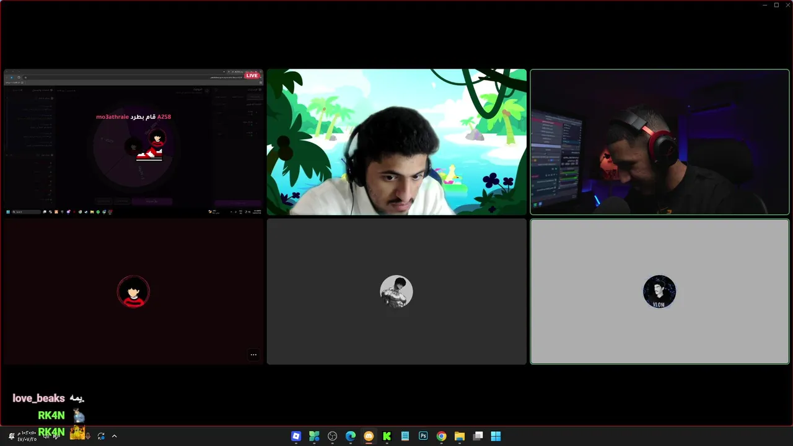The width and height of the screenshot is (793, 446).
Task: Open Task View on taskbar
Action: tap(478, 436)
